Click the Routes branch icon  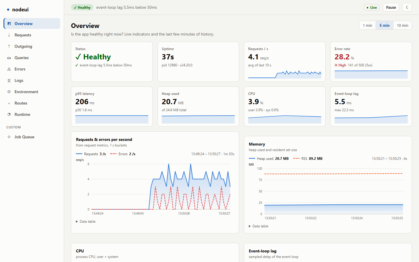click(9, 103)
